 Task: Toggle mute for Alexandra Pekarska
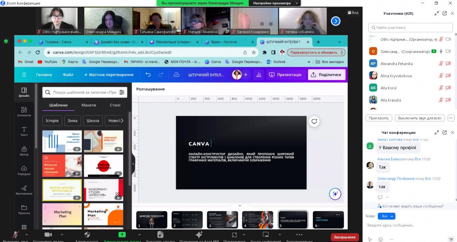coord(441,64)
